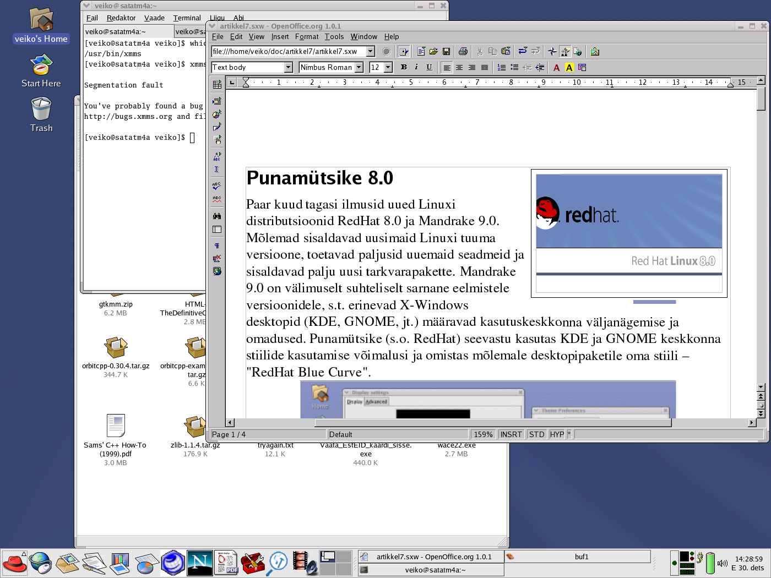Toggle Bold formatting
Screen dimensions: 771x578
click(x=404, y=67)
